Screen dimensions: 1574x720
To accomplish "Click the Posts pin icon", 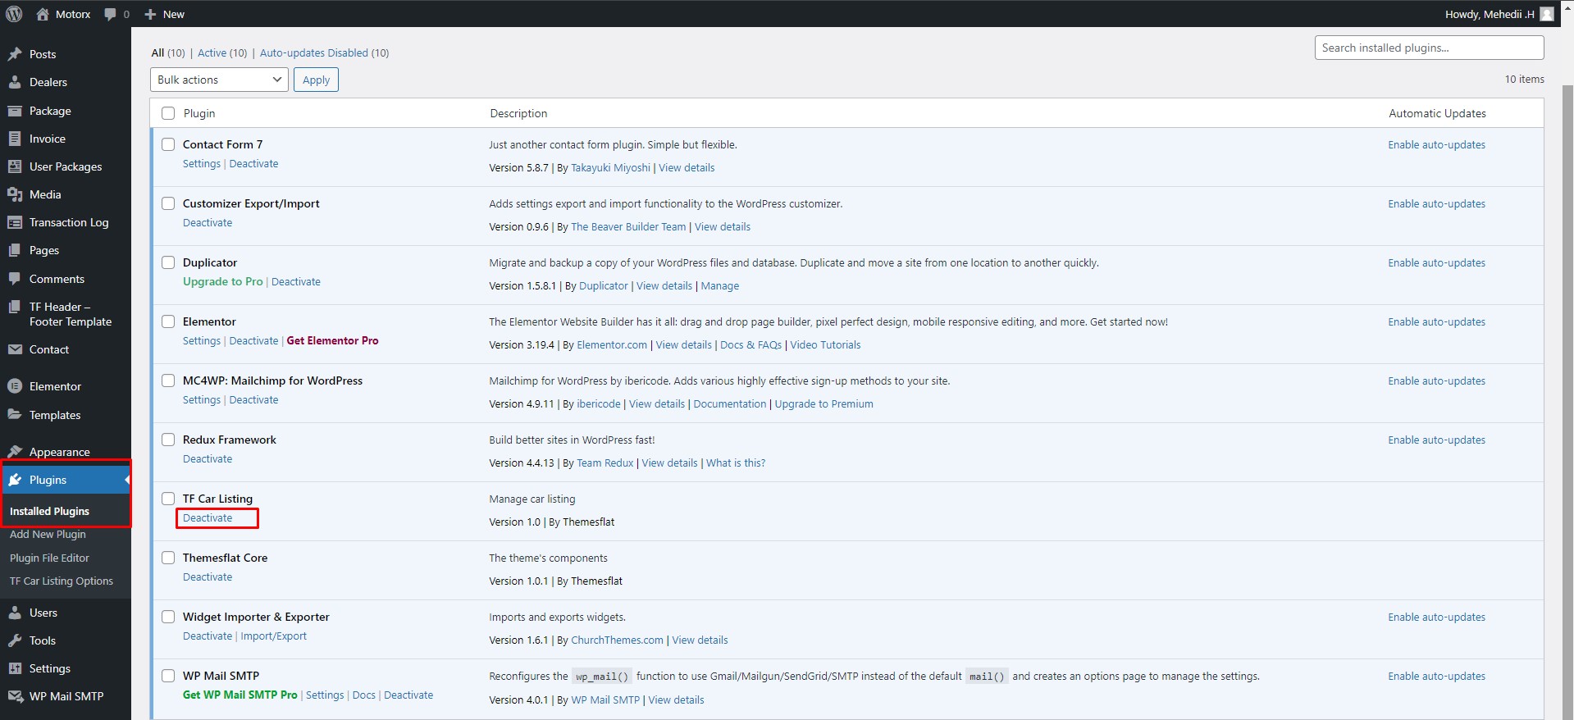I will tap(15, 54).
